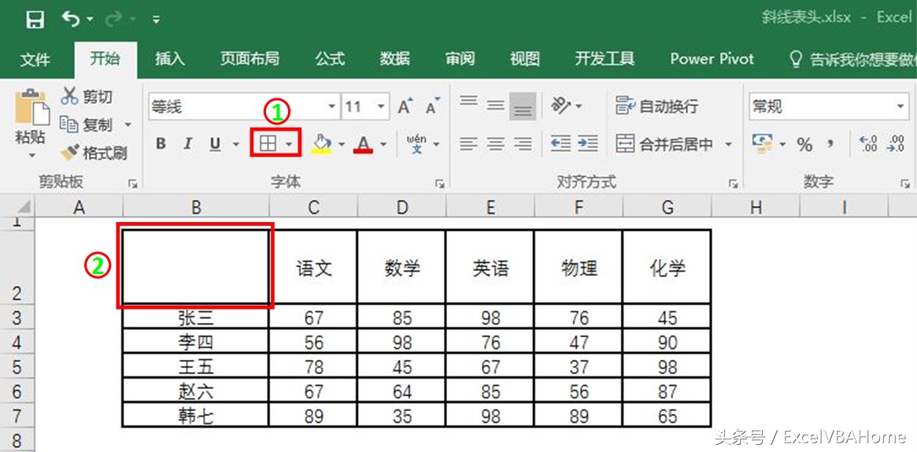The height and width of the screenshot is (452, 917).
Task: Open the 文件 tab
Action: (x=35, y=59)
